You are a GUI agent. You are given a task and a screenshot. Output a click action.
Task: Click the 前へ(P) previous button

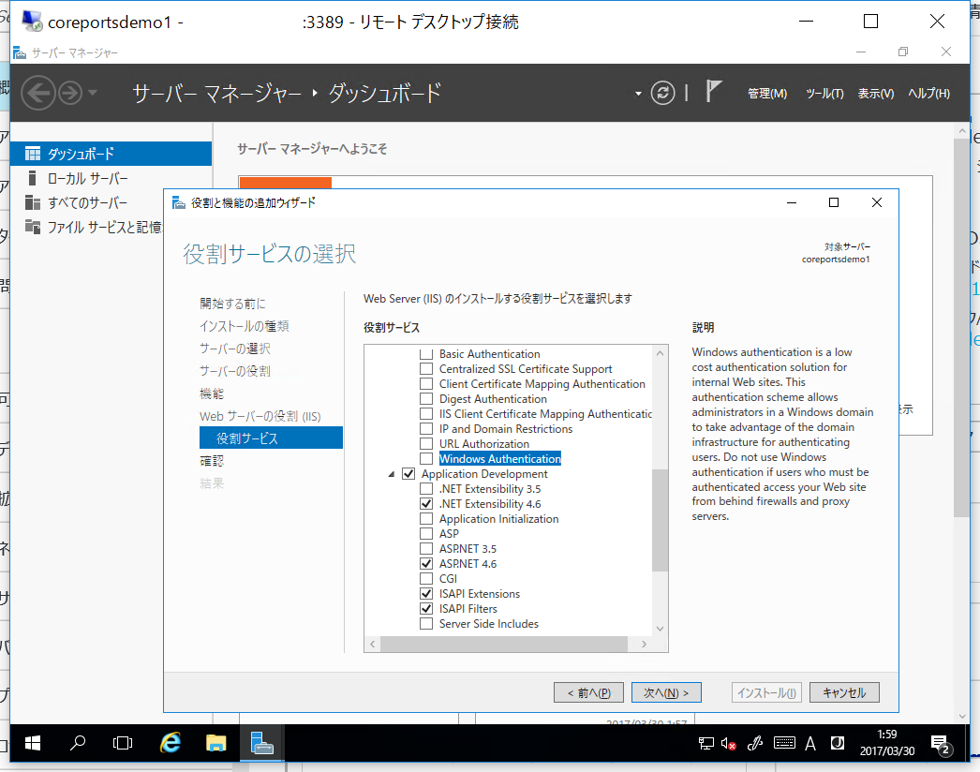tap(588, 692)
